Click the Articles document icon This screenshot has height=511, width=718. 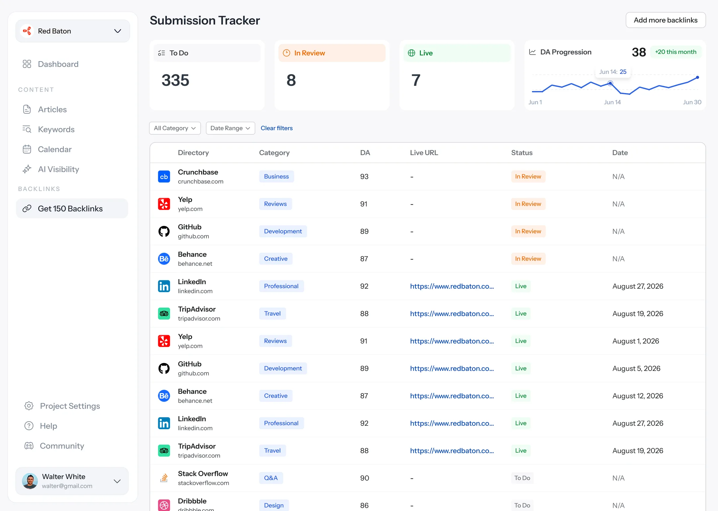pos(27,109)
